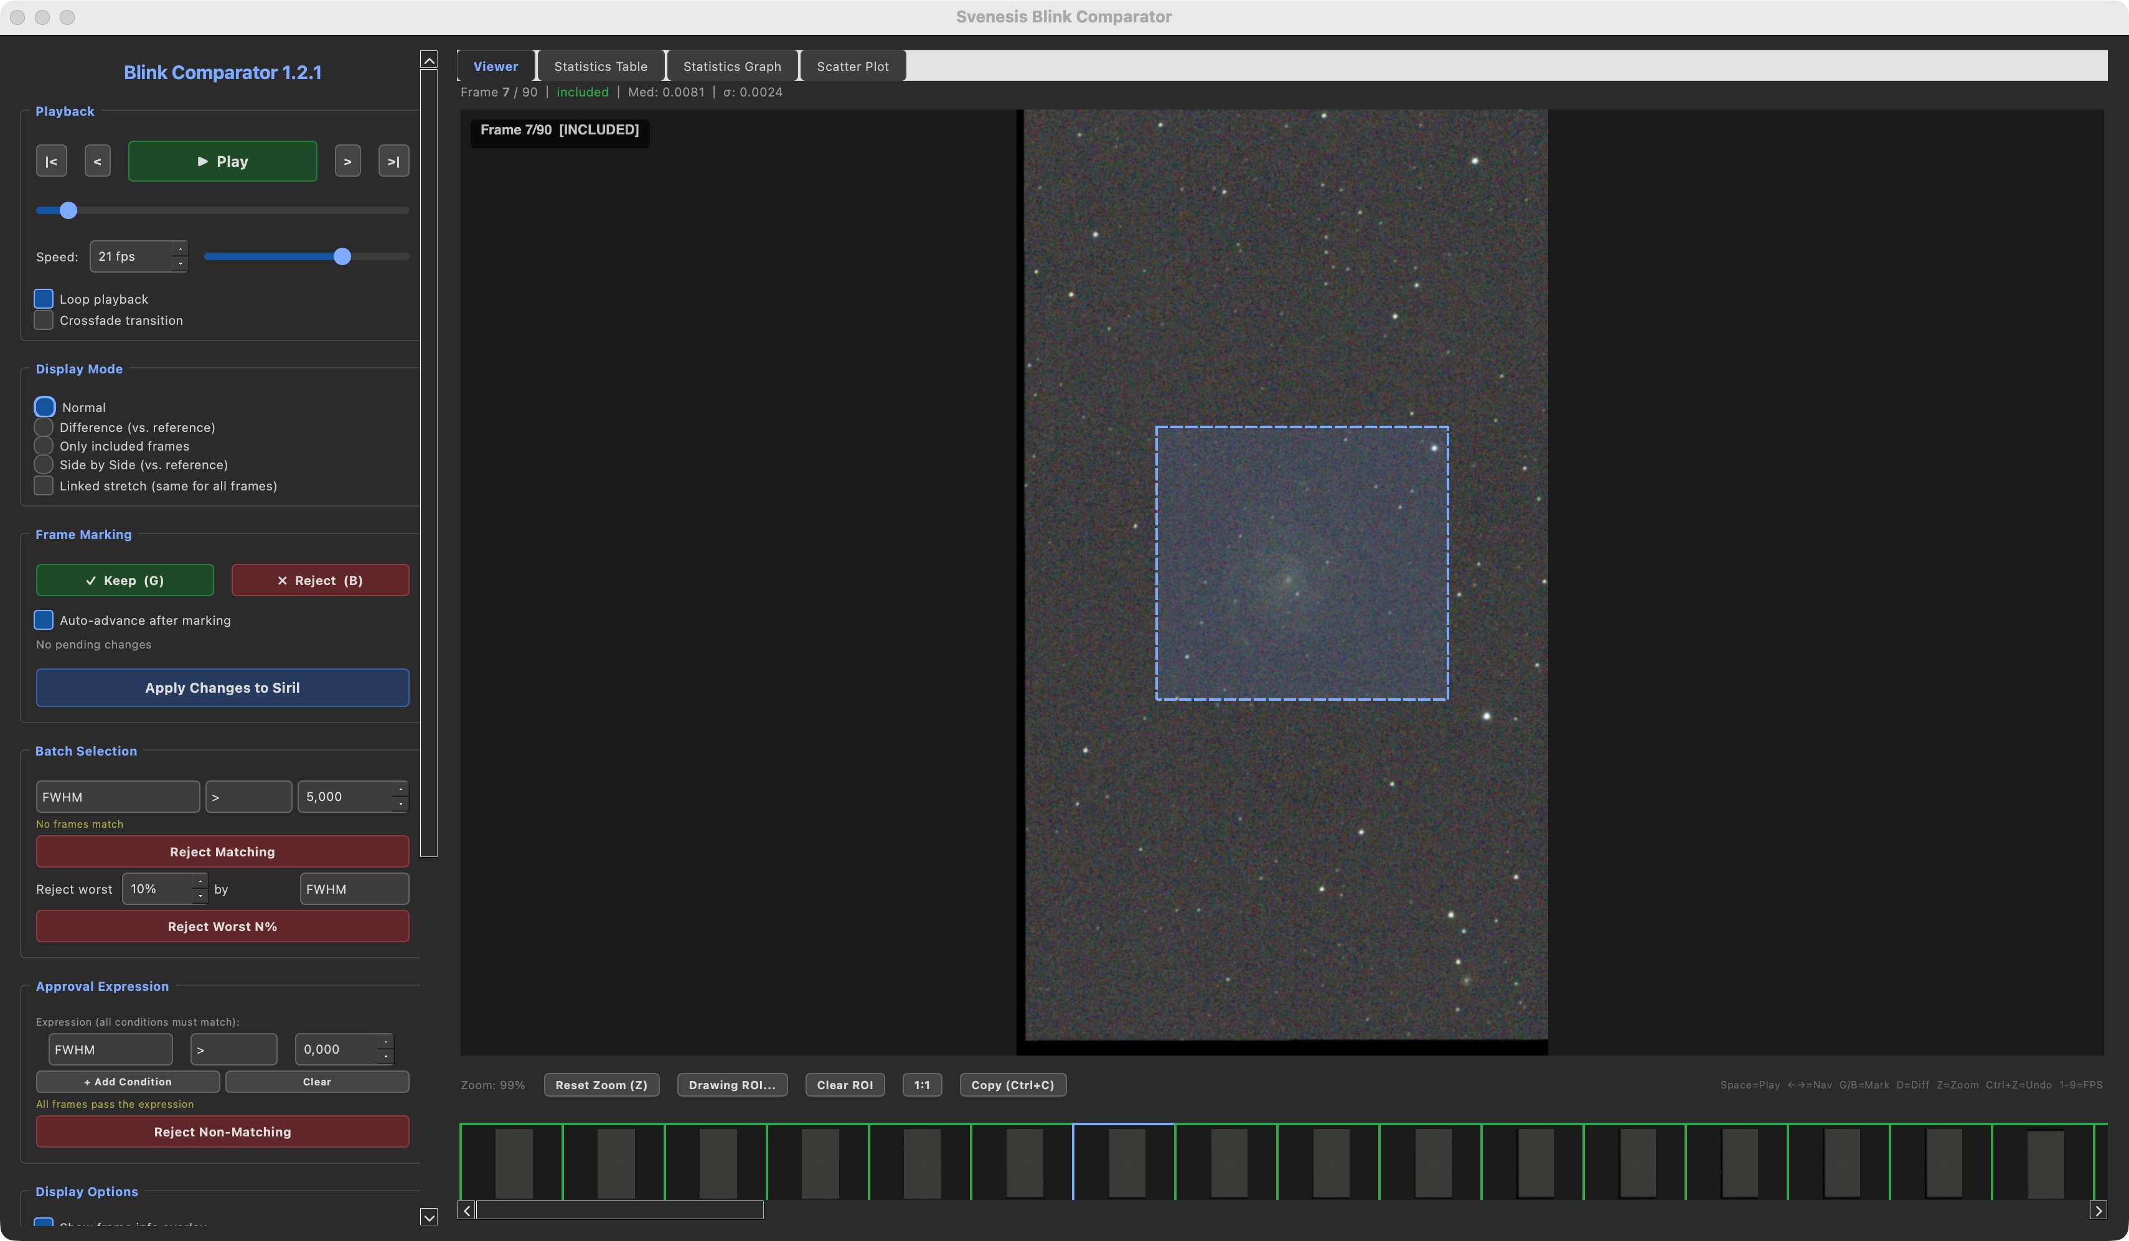This screenshot has height=1241, width=2129.
Task: Set viewer zoom to 1:1
Action: click(922, 1085)
